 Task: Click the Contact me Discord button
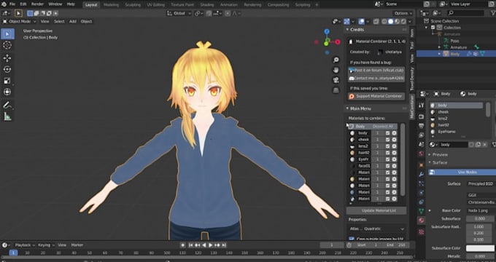pyautogui.click(x=376, y=78)
